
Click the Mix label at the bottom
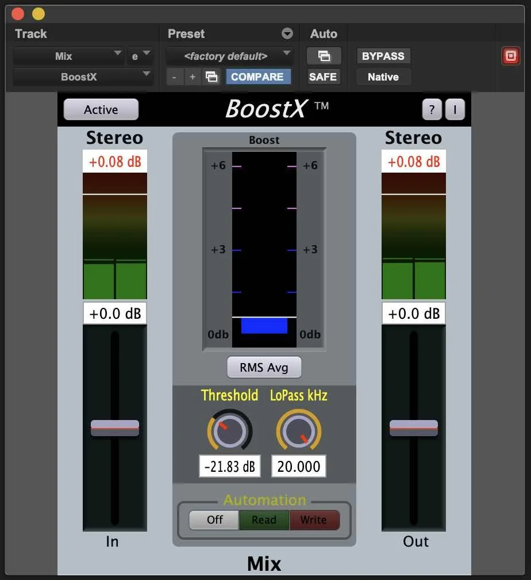[x=264, y=564]
